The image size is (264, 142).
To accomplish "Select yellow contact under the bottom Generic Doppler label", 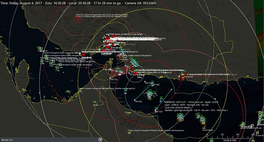I will [129, 133].
